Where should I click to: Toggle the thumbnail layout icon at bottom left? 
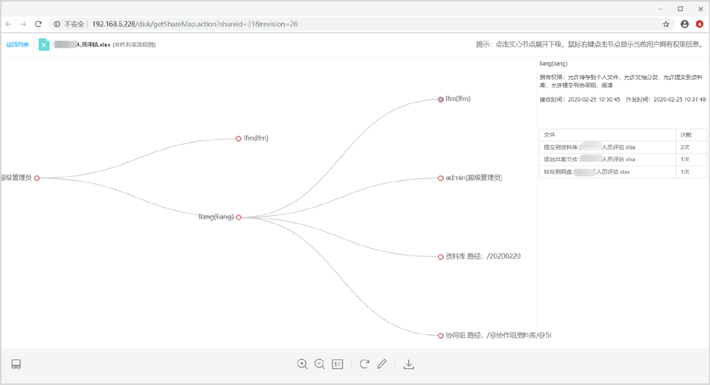click(x=16, y=364)
